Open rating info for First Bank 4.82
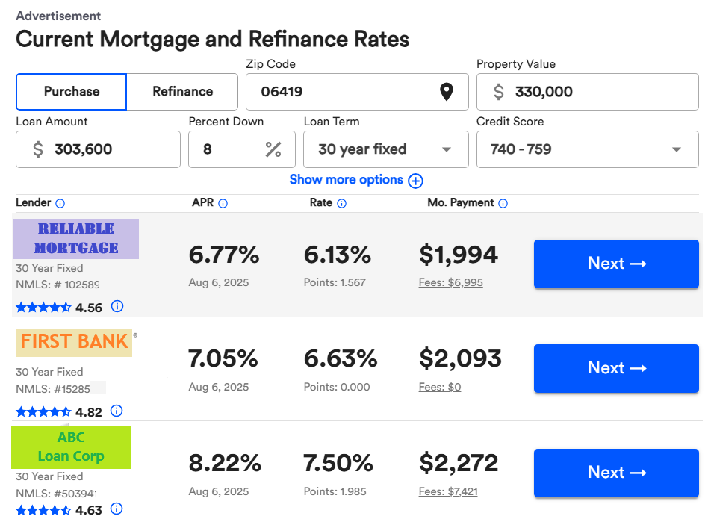Viewport: 711px width, 519px height. [x=117, y=411]
